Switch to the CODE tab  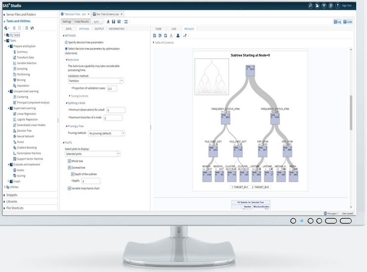(x=159, y=29)
